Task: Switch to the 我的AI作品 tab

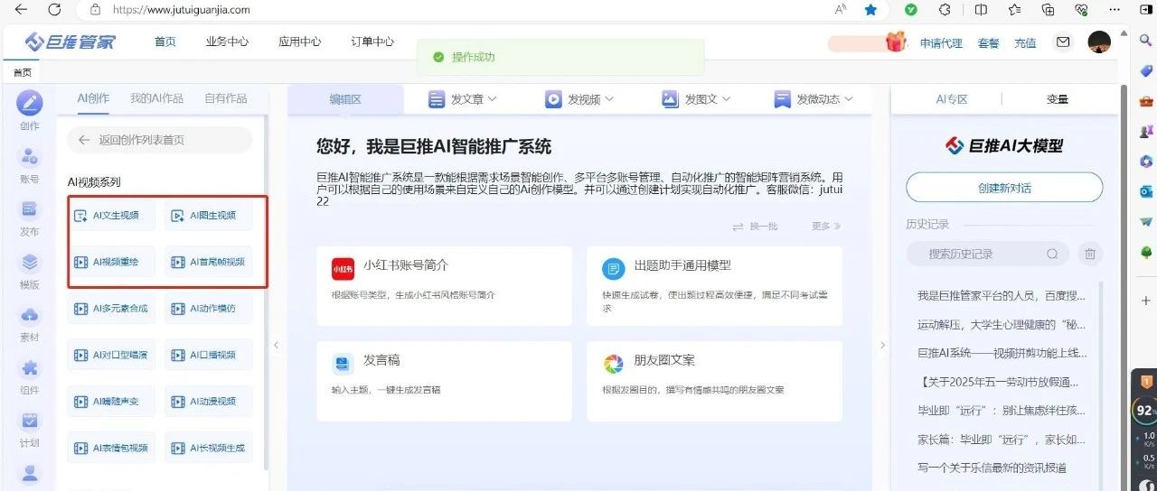Action: pyautogui.click(x=155, y=98)
